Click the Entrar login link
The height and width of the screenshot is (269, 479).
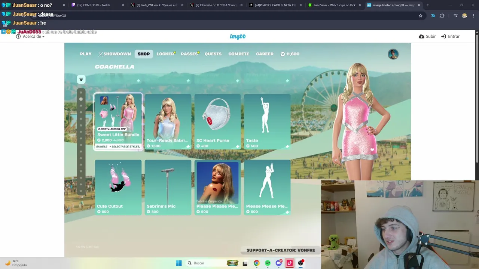pyautogui.click(x=450, y=36)
